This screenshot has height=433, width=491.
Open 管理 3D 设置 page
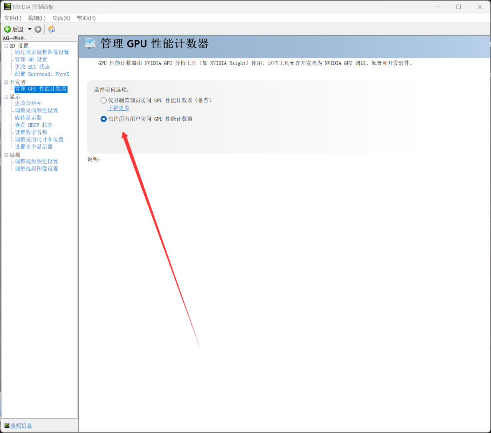click(31, 59)
